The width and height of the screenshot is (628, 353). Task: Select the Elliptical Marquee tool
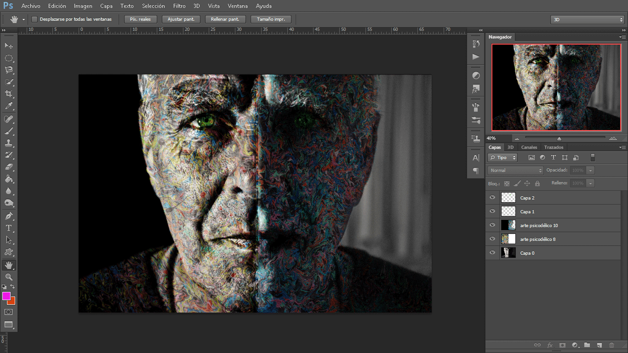pos(8,58)
